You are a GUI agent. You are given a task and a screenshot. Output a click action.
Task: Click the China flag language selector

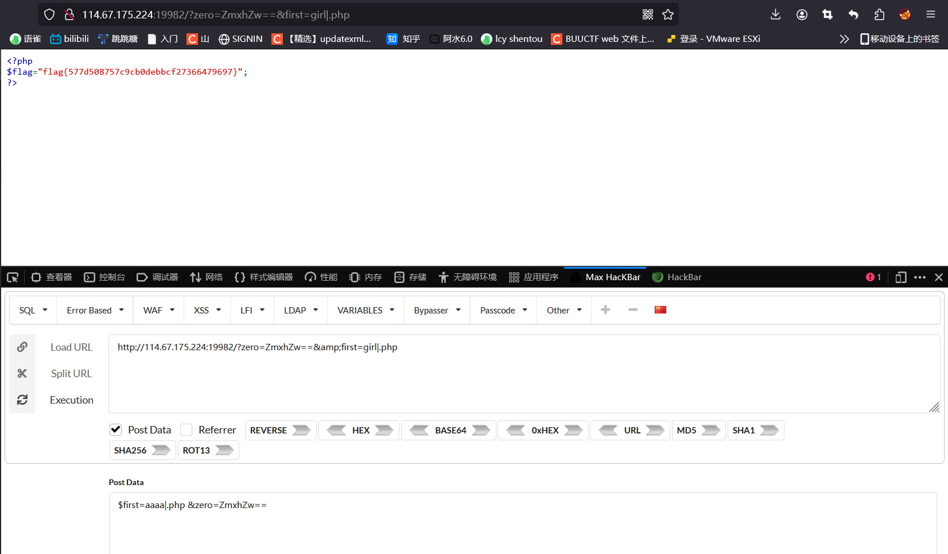[660, 309]
